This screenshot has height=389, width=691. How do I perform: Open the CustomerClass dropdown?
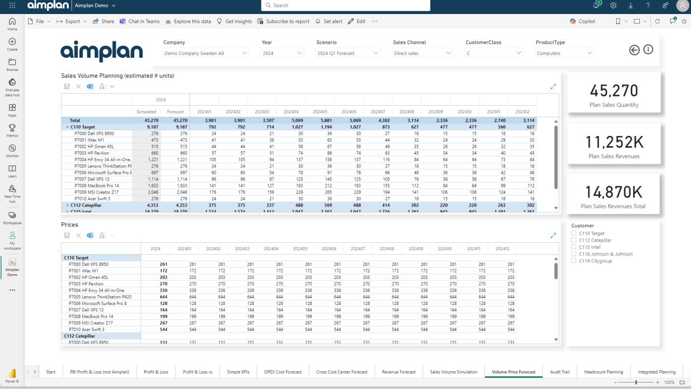point(494,53)
